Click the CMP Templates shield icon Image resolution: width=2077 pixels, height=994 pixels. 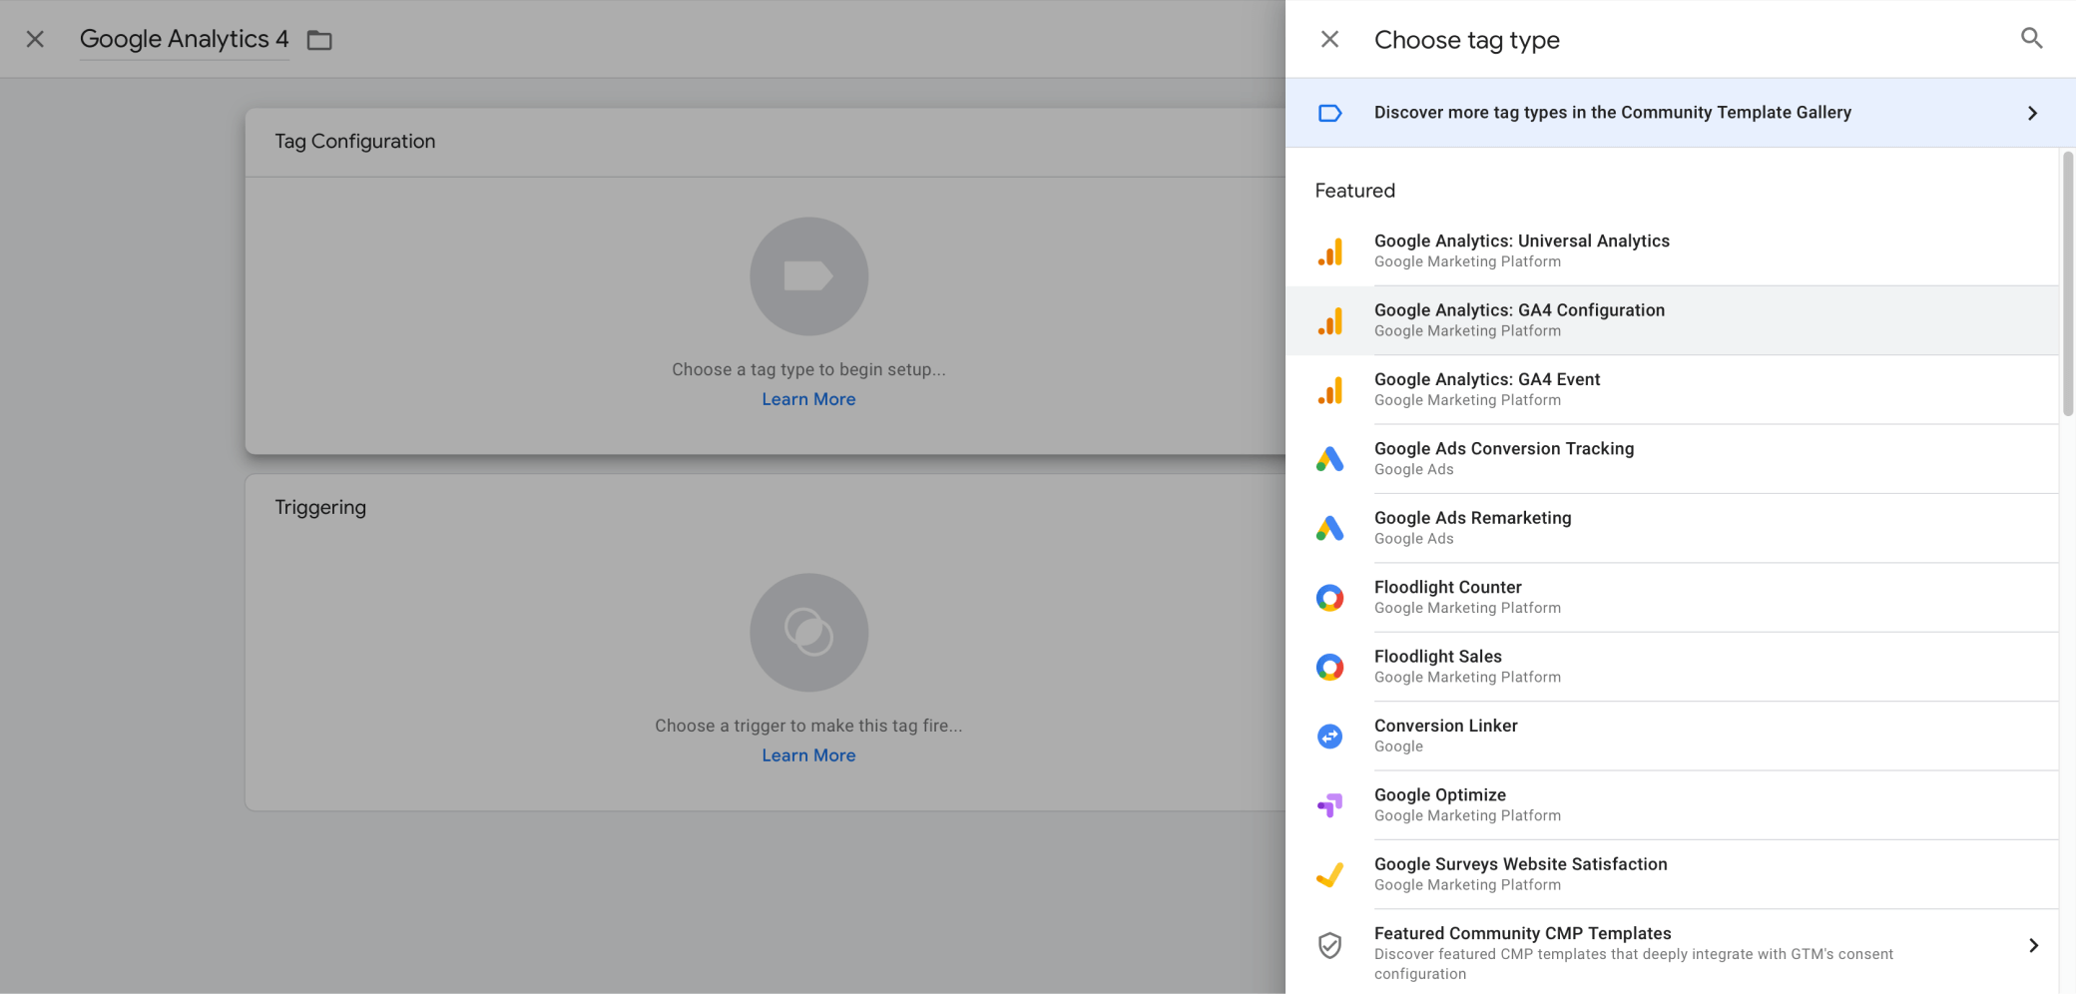tap(1330, 945)
